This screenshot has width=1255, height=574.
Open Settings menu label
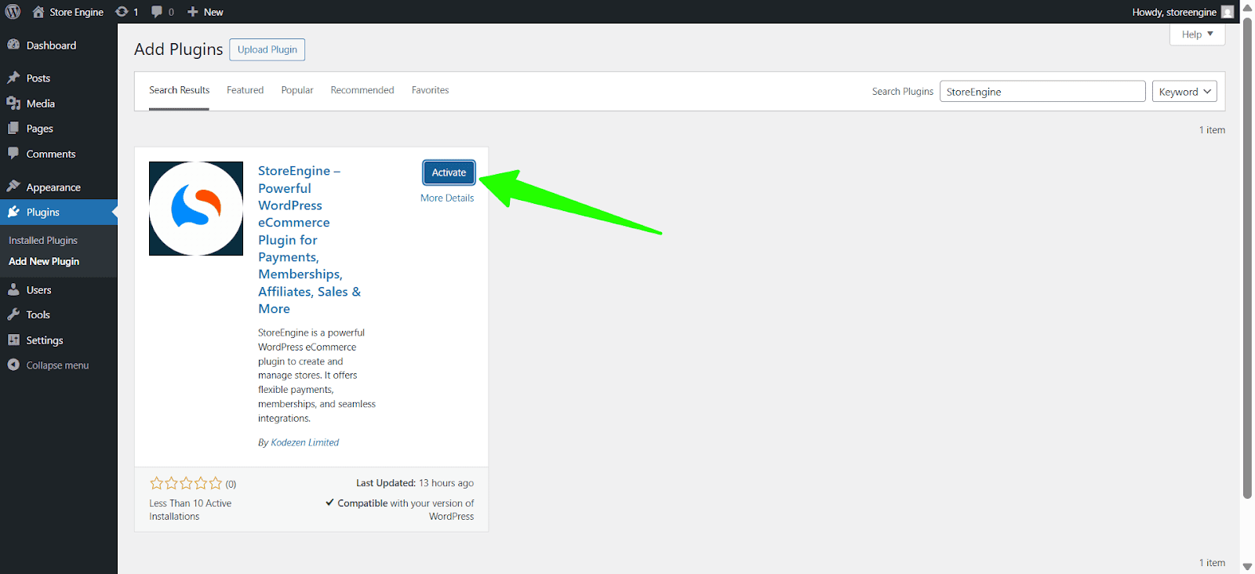tap(45, 340)
